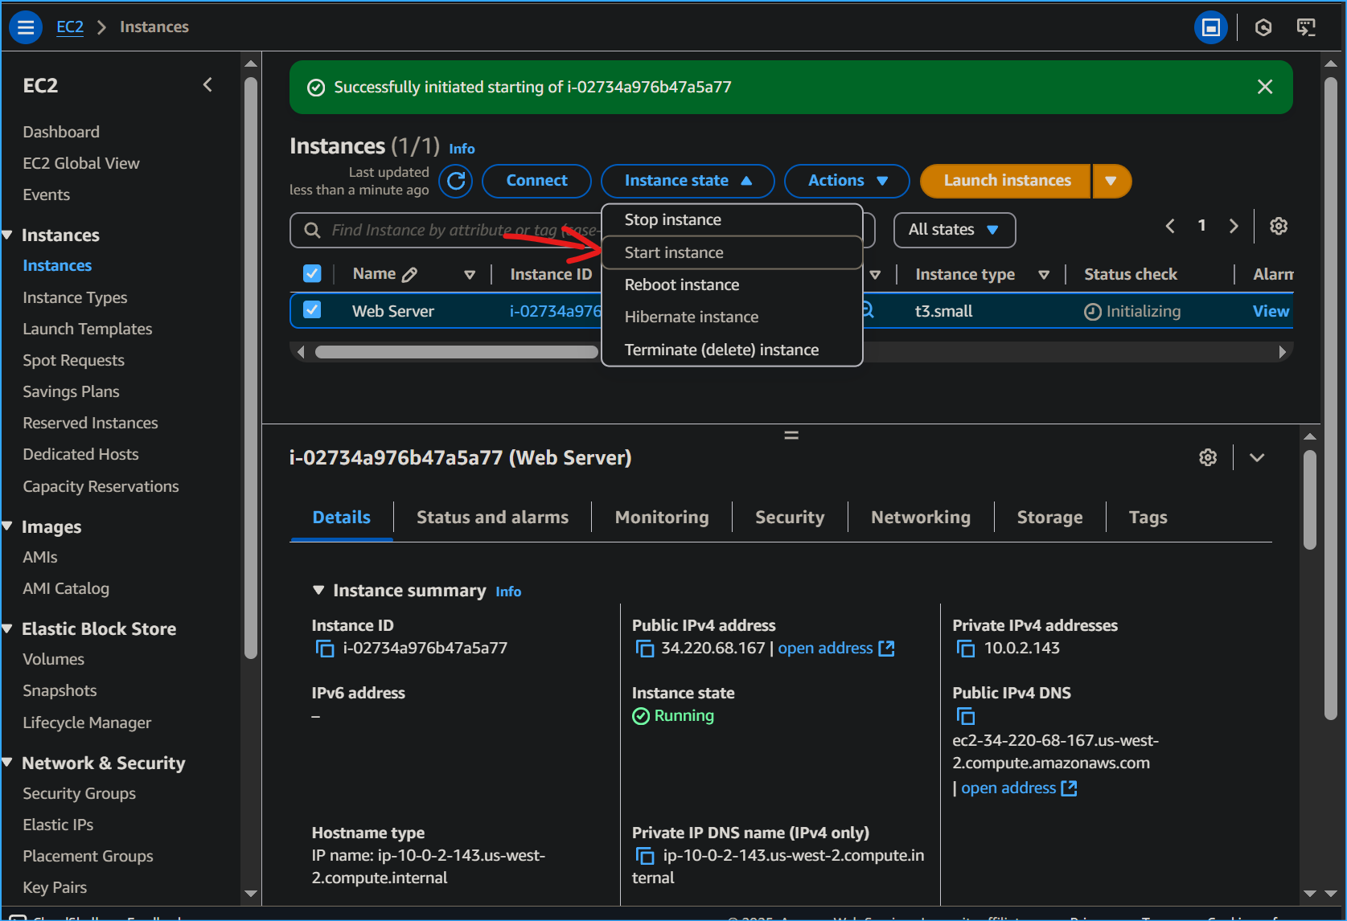Switch to the Networking tab
Screen dimensions: 1347x921
[920, 518]
